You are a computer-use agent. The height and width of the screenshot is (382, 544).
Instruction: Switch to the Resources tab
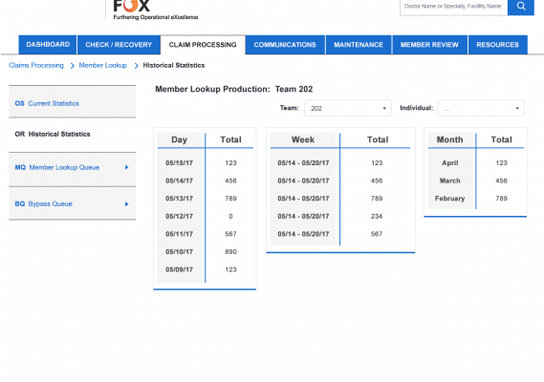point(497,45)
